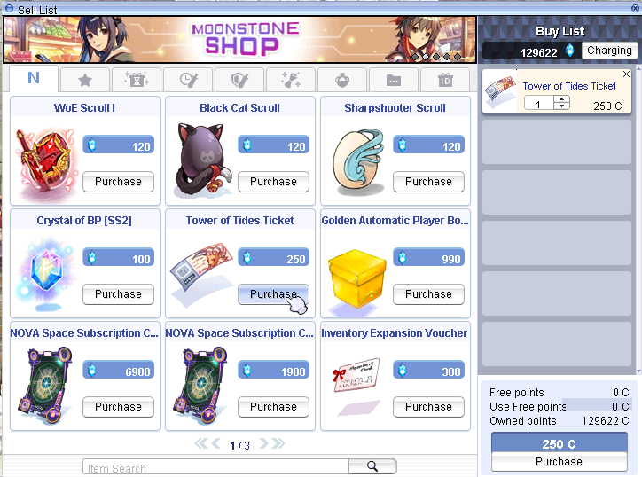Viewport: 642px width, 477px height.
Task: Increase Tower of Tides Ticket quantity
Action: (562, 99)
